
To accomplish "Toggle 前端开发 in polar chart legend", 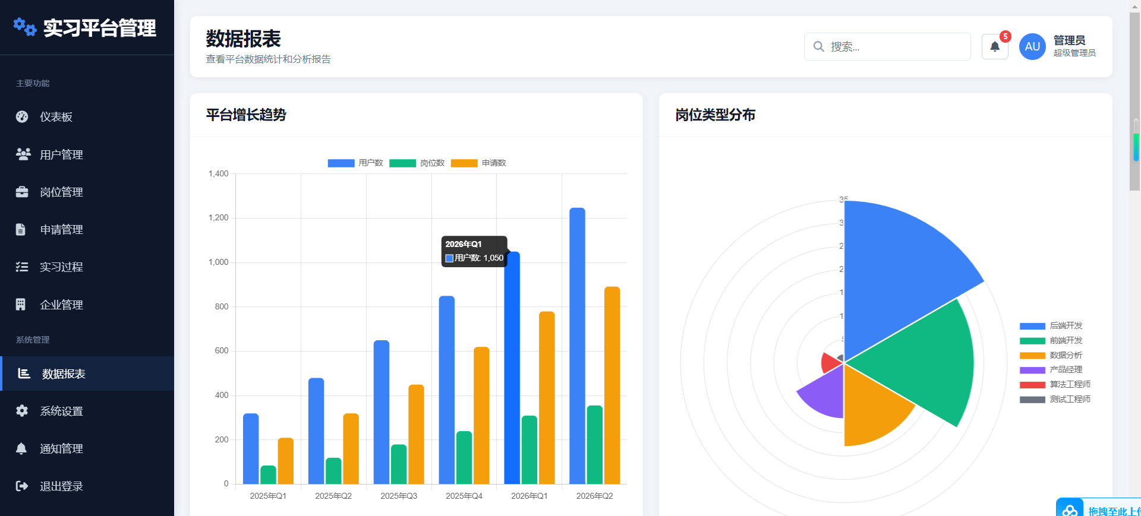I will tap(1051, 340).
